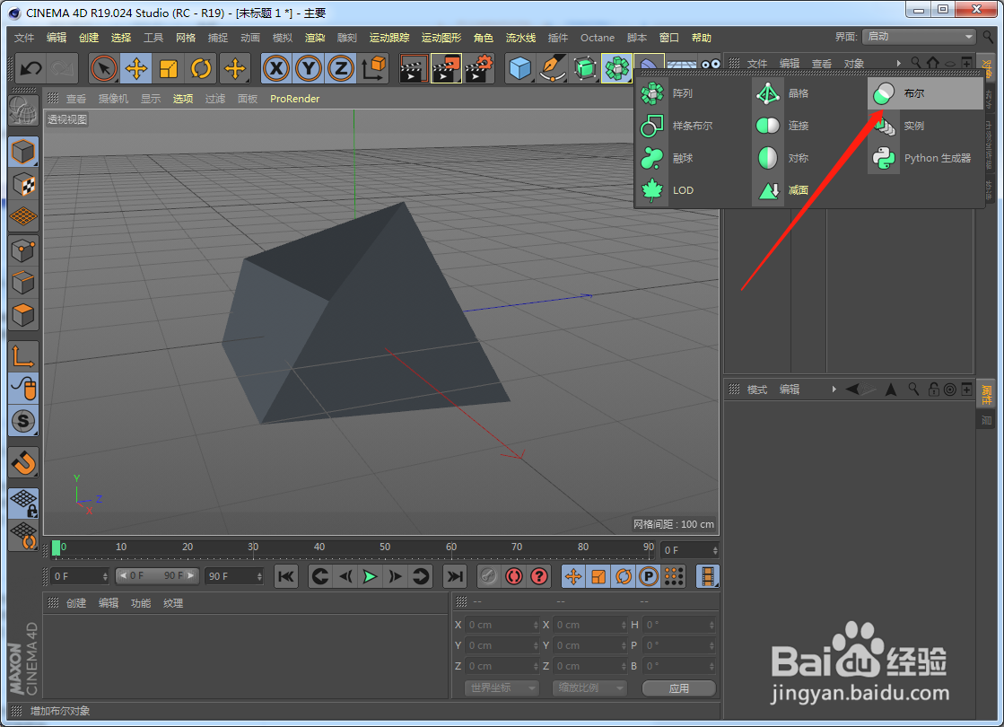The image size is (1004, 727).
Task: Click Make Editable icon in left bar
Action: (23, 110)
